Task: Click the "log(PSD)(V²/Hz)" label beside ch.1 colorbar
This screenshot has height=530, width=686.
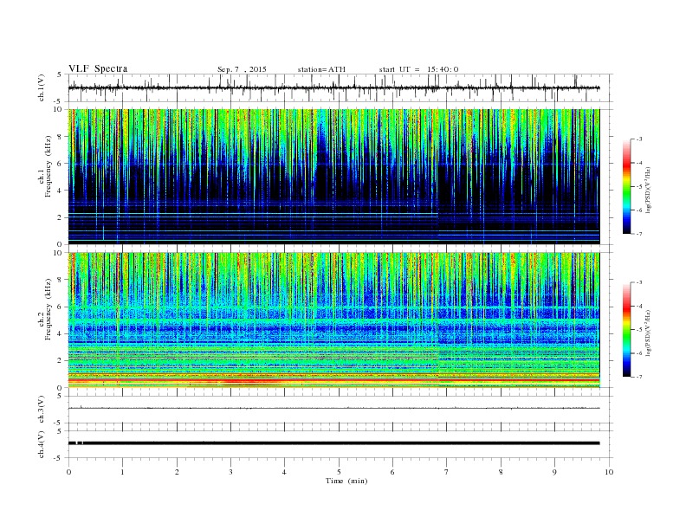Action: point(648,190)
